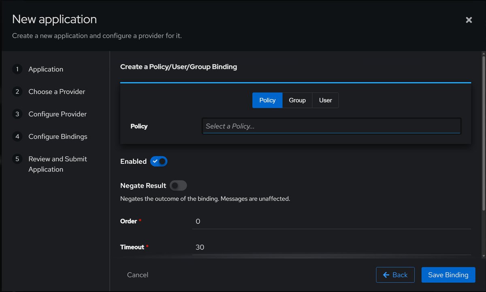Click the Timeout input field
Image resolution: width=486 pixels, height=292 pixels.
click(x=332, y=247)
